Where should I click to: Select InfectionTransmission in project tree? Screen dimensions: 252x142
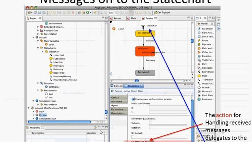pyautogui.click(x=63, y=80)
